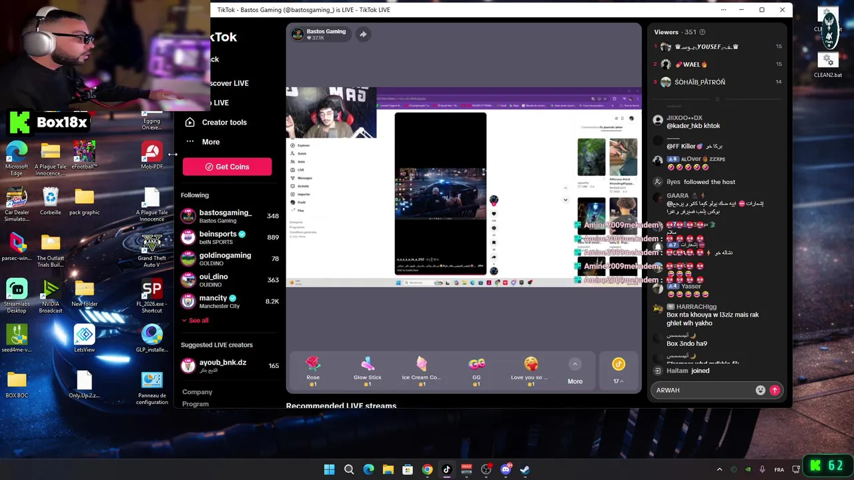Open Bastos Gaming profile avatar

point(298,34)
